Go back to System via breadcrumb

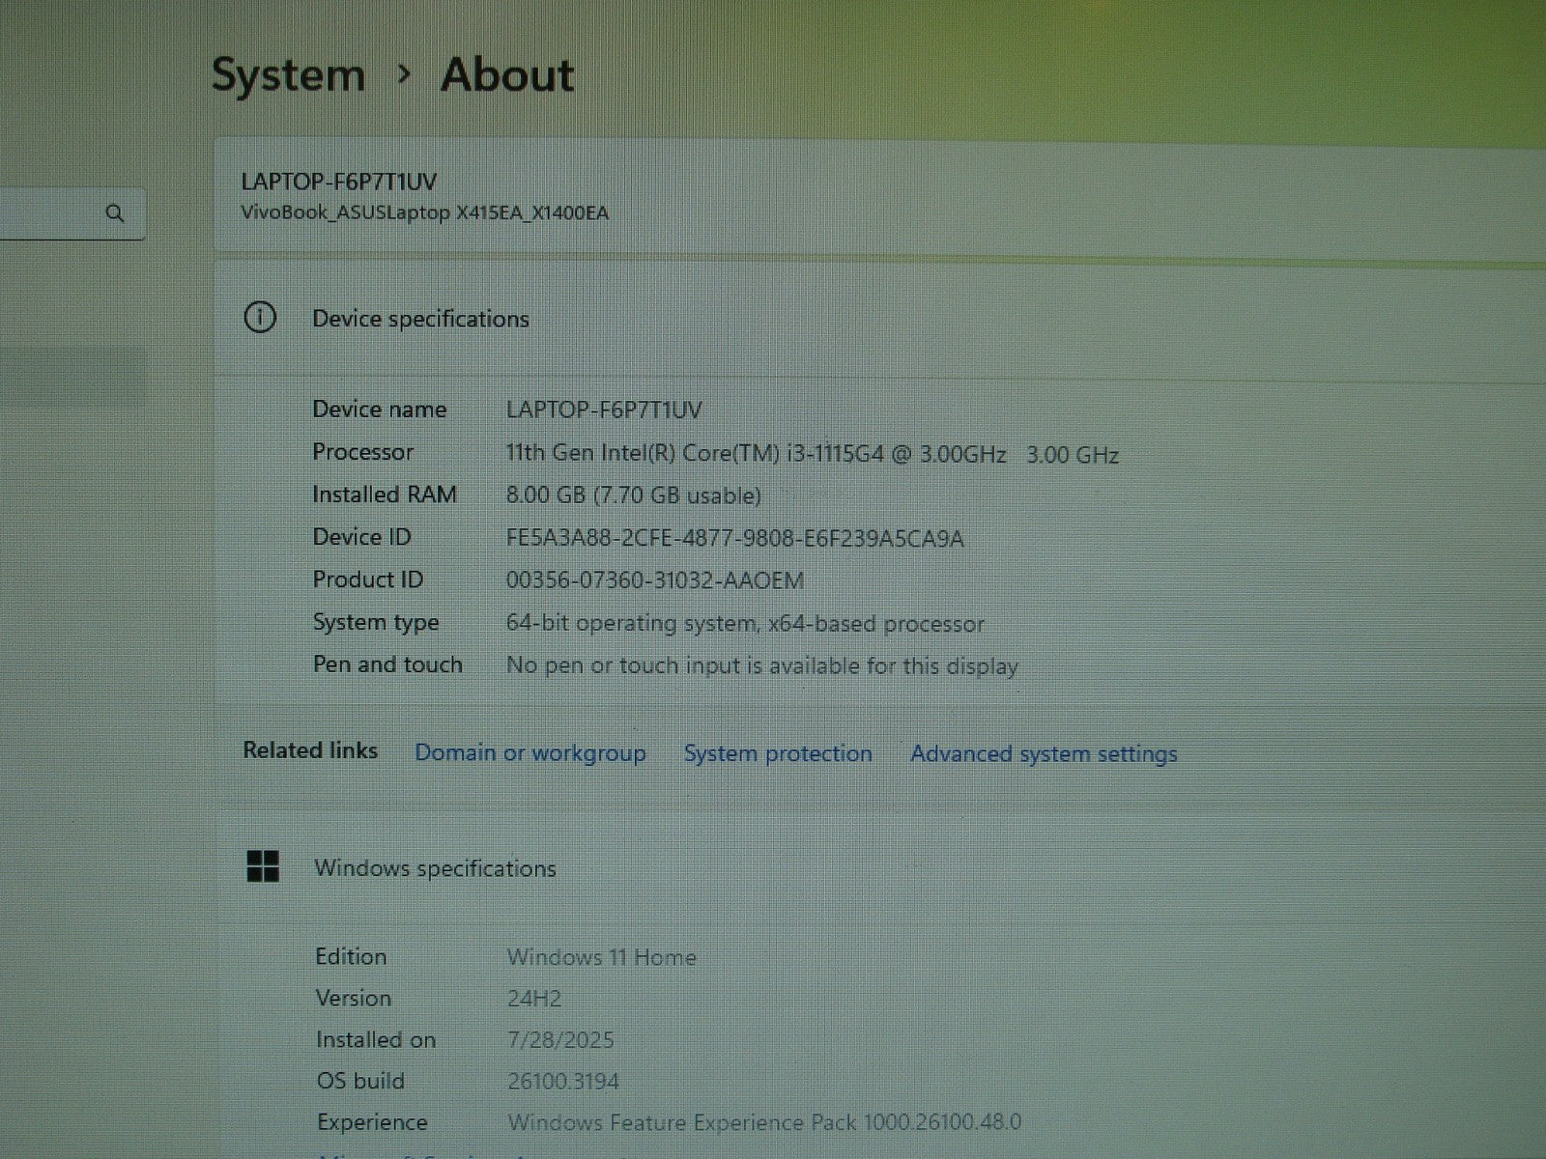[288, 75]
